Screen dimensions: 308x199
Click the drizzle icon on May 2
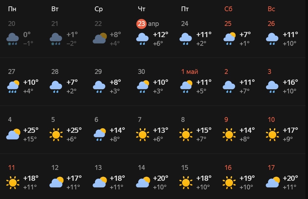click(x=229, y=86)
